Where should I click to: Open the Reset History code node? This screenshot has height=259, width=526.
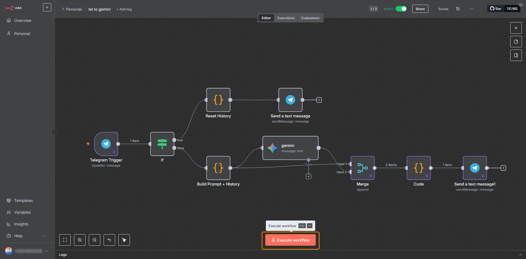(x=218, y=100)
